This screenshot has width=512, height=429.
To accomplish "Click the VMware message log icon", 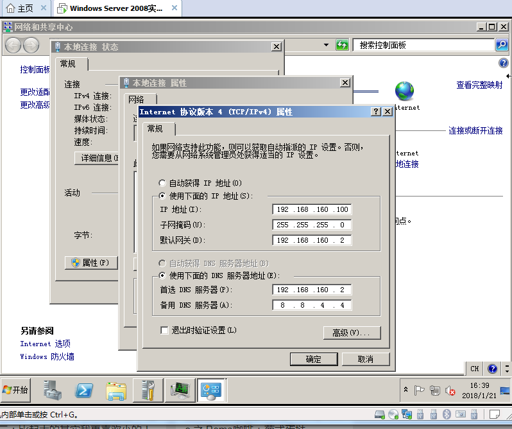I will click(x=495, y=414).
